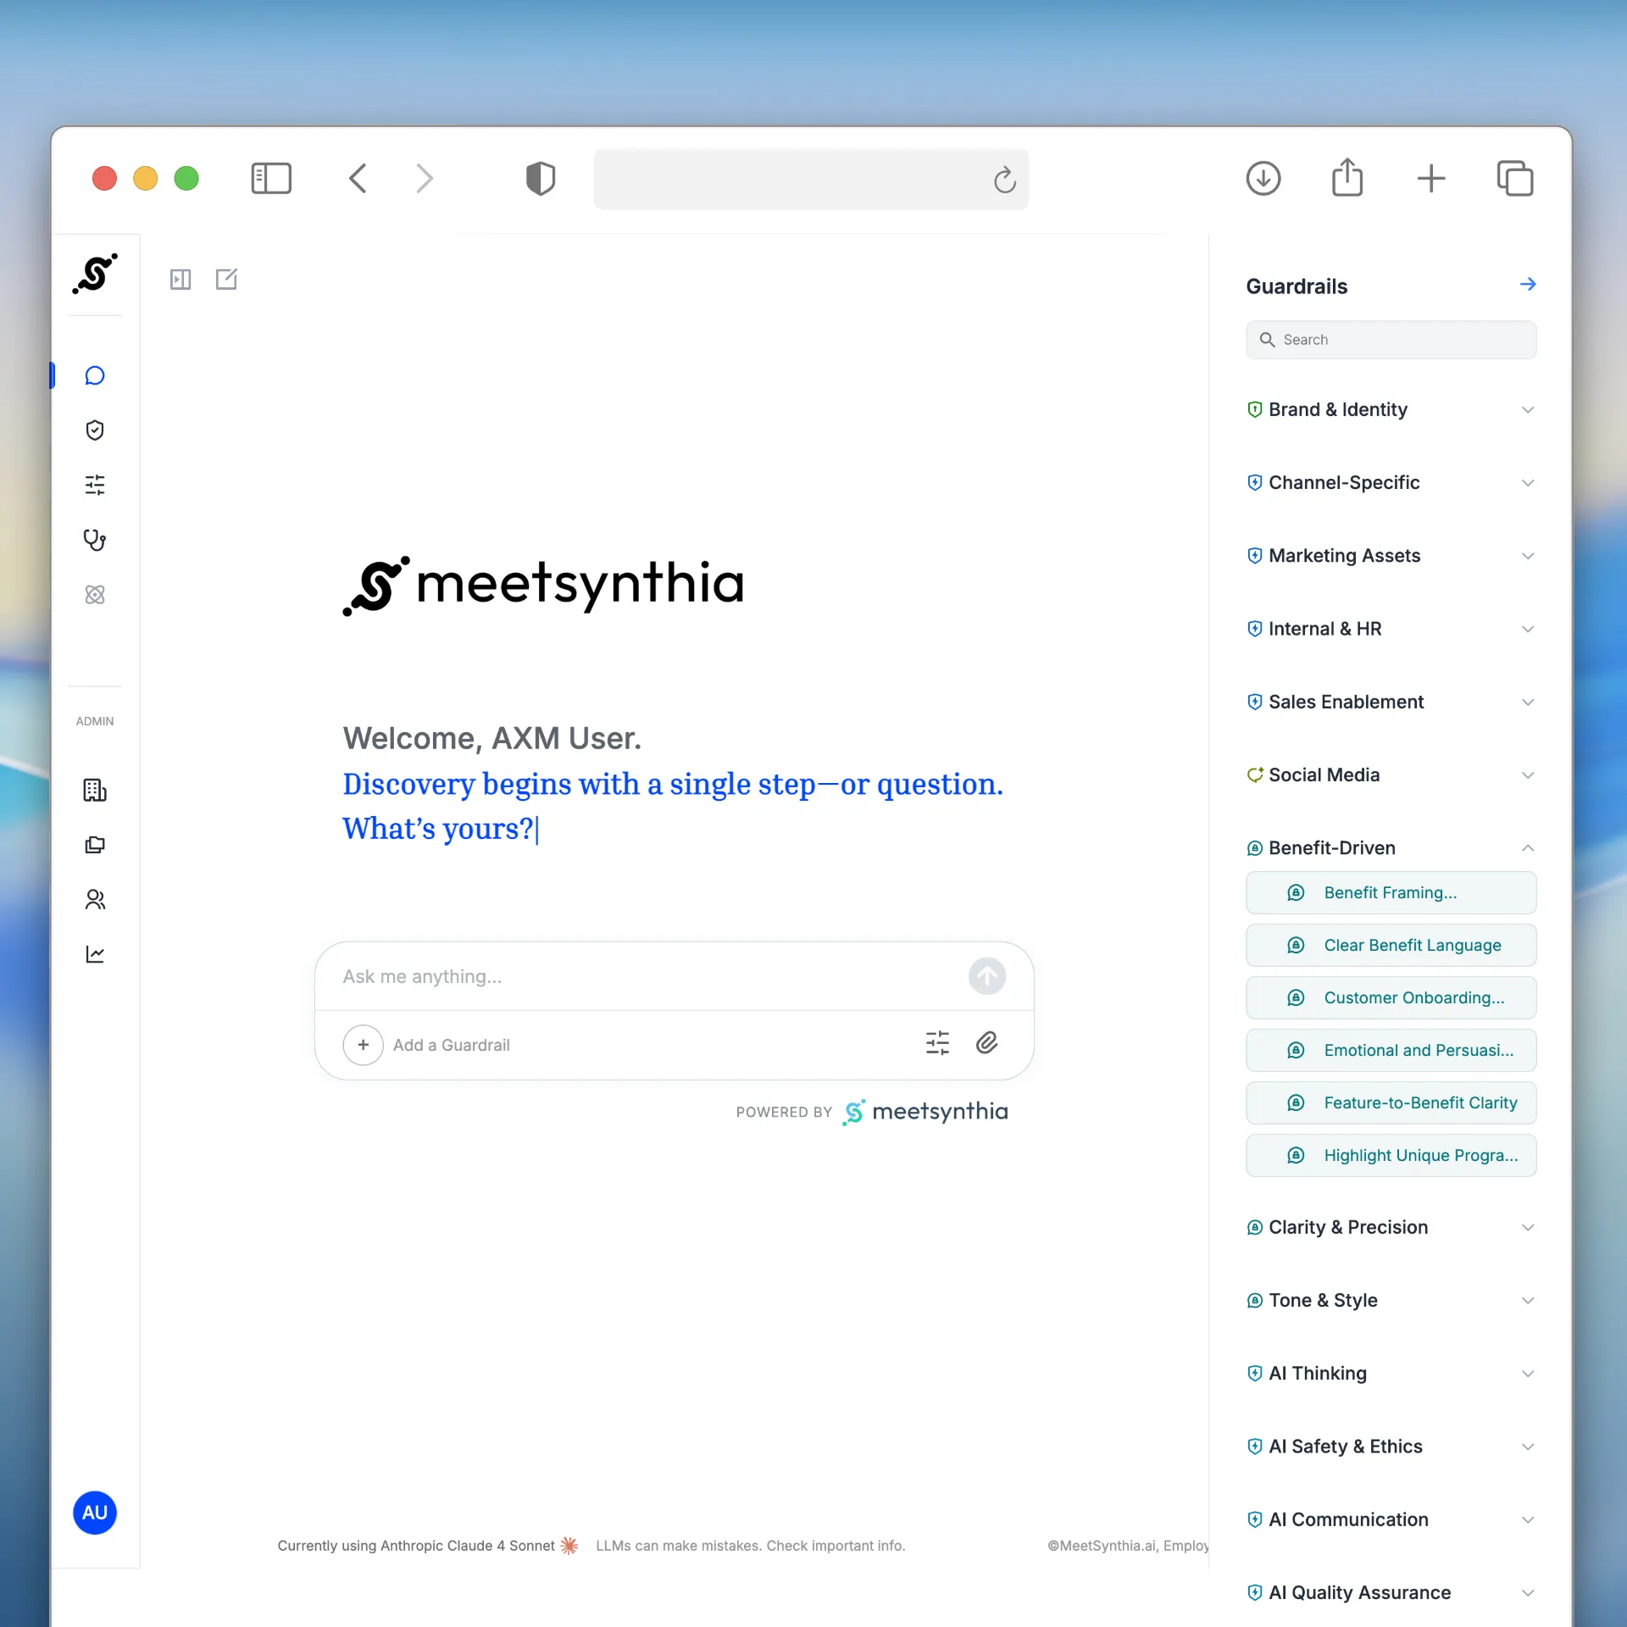Click the MeetSynthia logo in the sidebar

[95, 274]
